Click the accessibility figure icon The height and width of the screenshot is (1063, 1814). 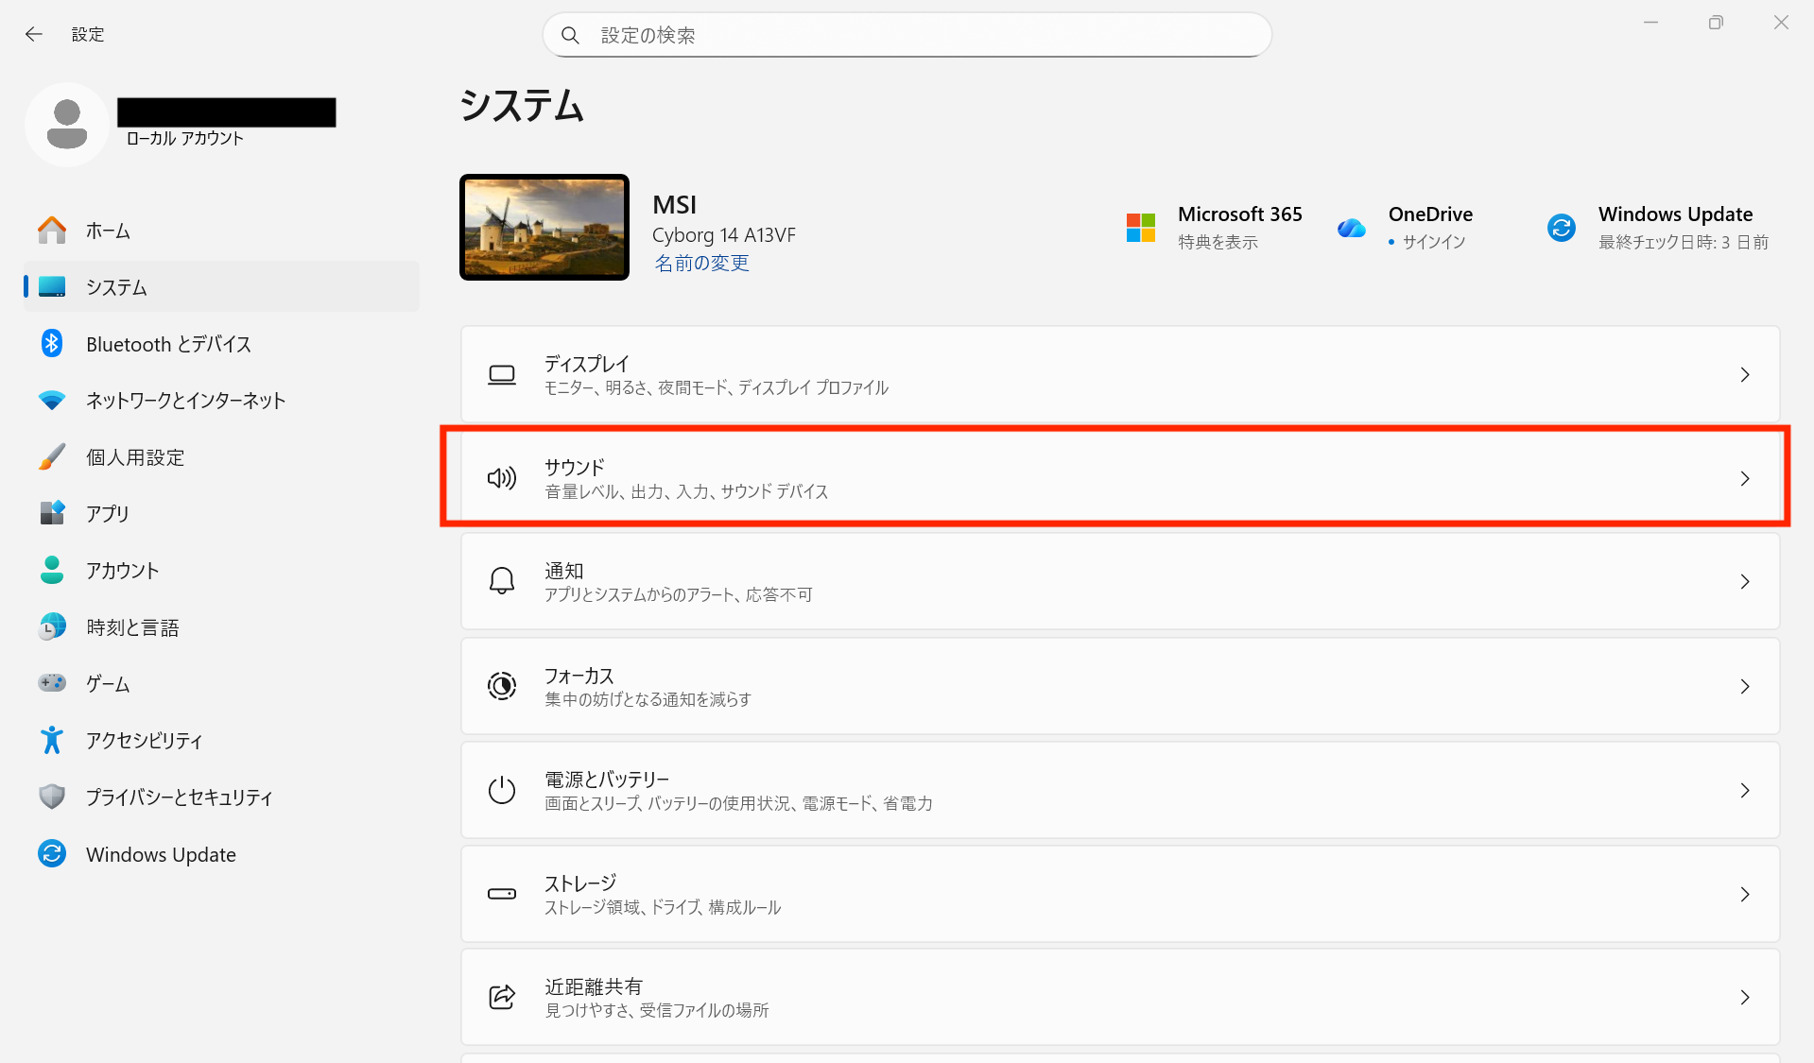point(52,740)
